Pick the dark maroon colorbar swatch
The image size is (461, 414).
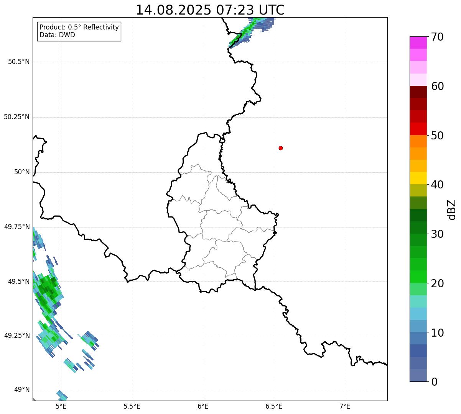418,92
